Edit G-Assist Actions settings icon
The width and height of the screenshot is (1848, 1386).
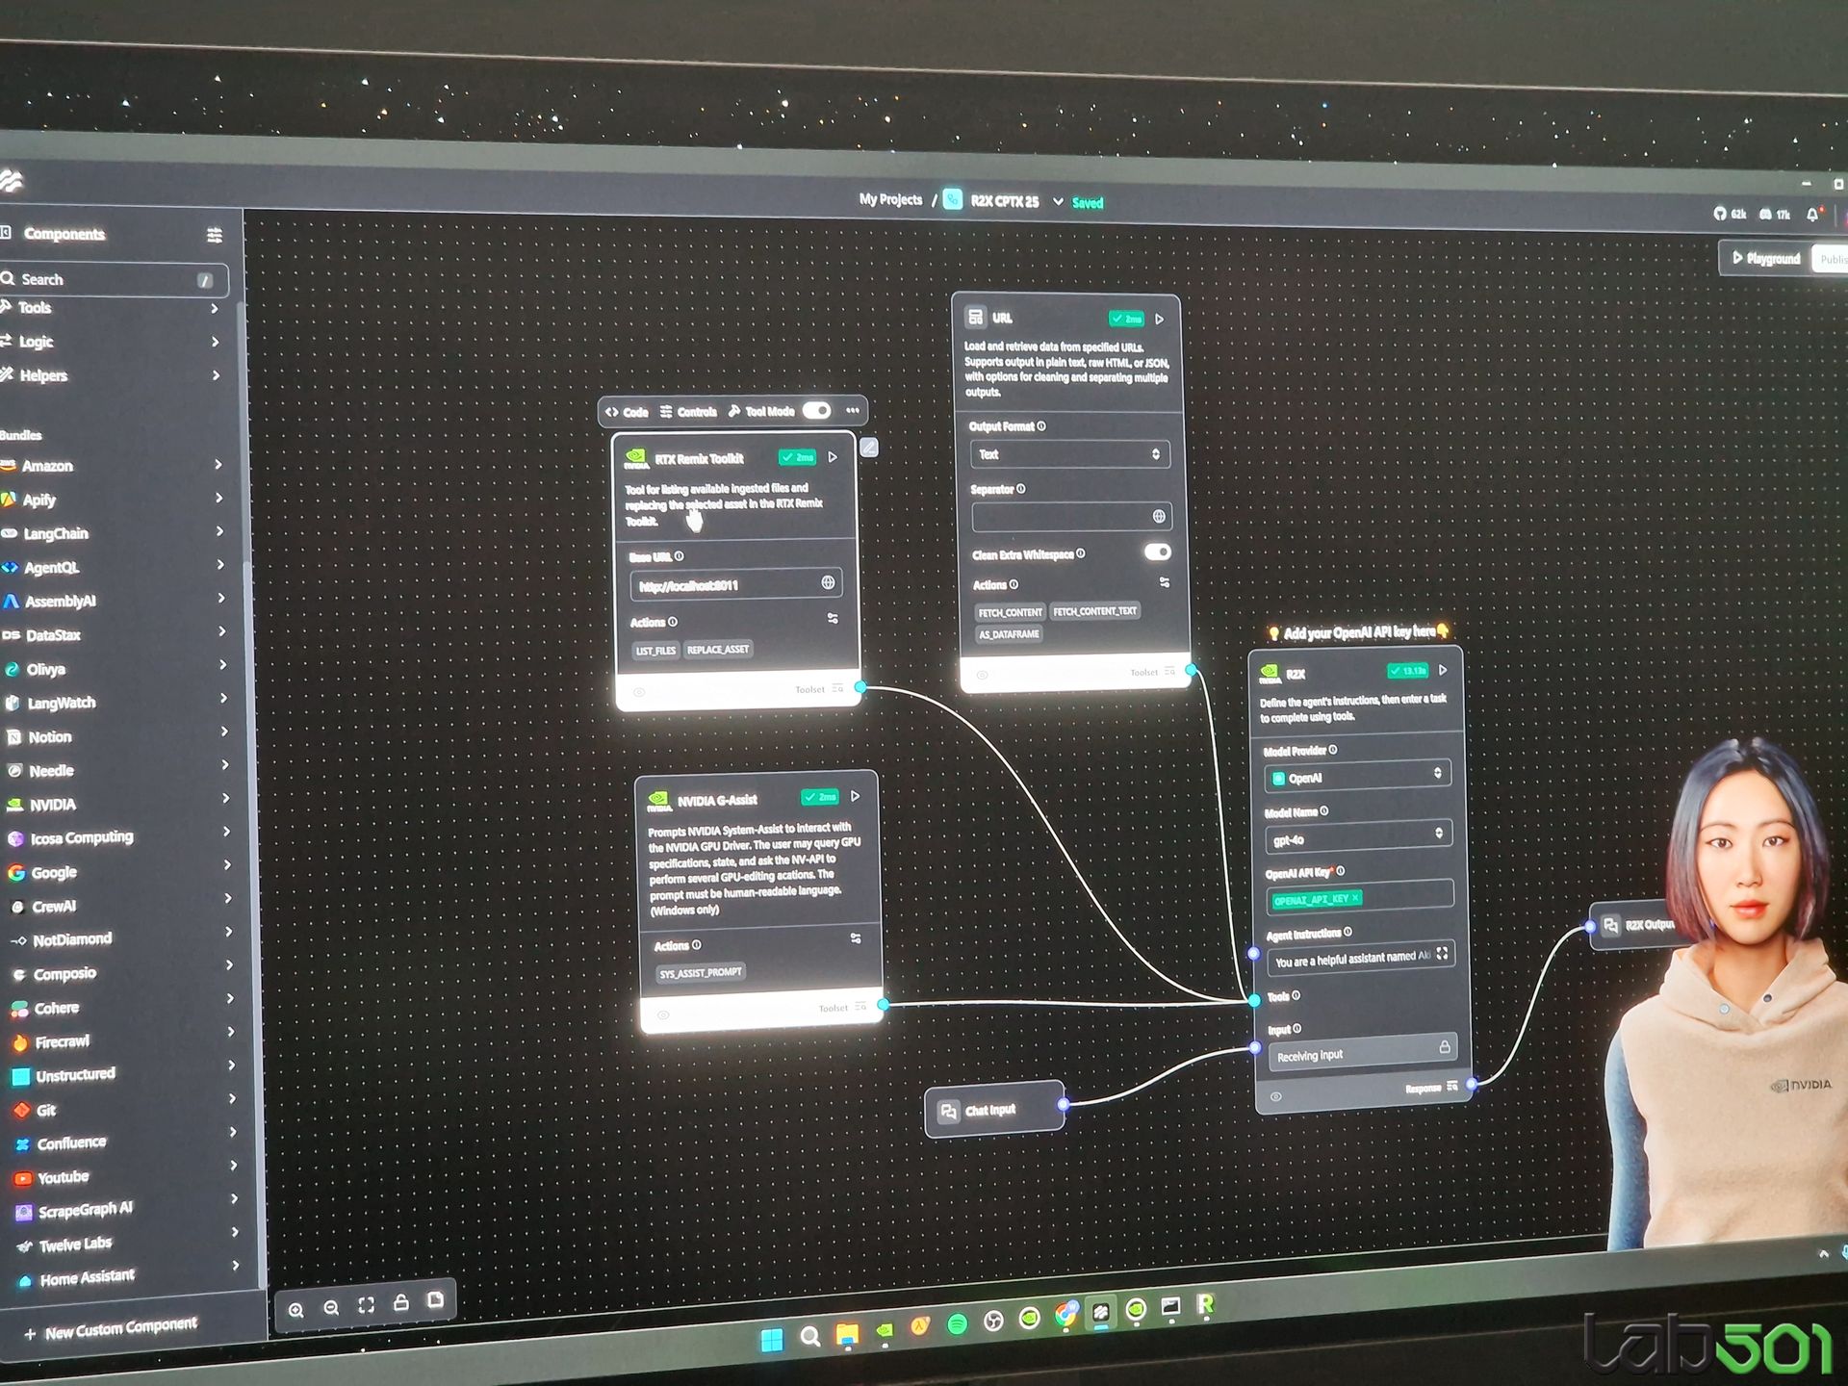(856, 938)
